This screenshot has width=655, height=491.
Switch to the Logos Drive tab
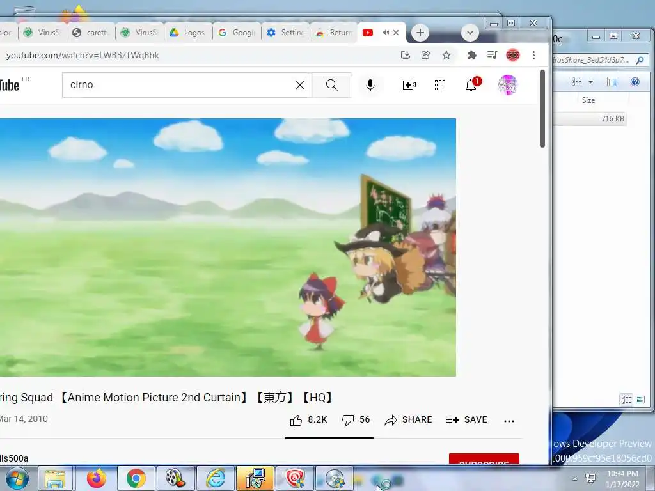[188, 33]
